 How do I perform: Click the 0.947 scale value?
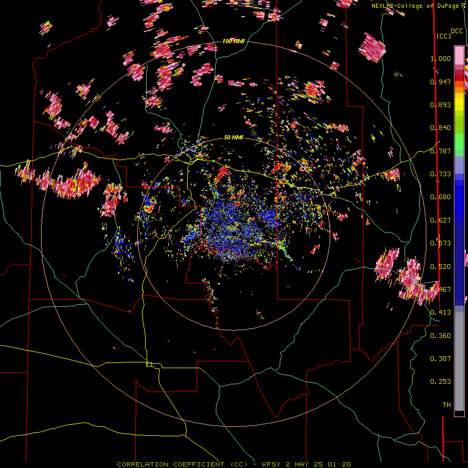click(440, 82)
